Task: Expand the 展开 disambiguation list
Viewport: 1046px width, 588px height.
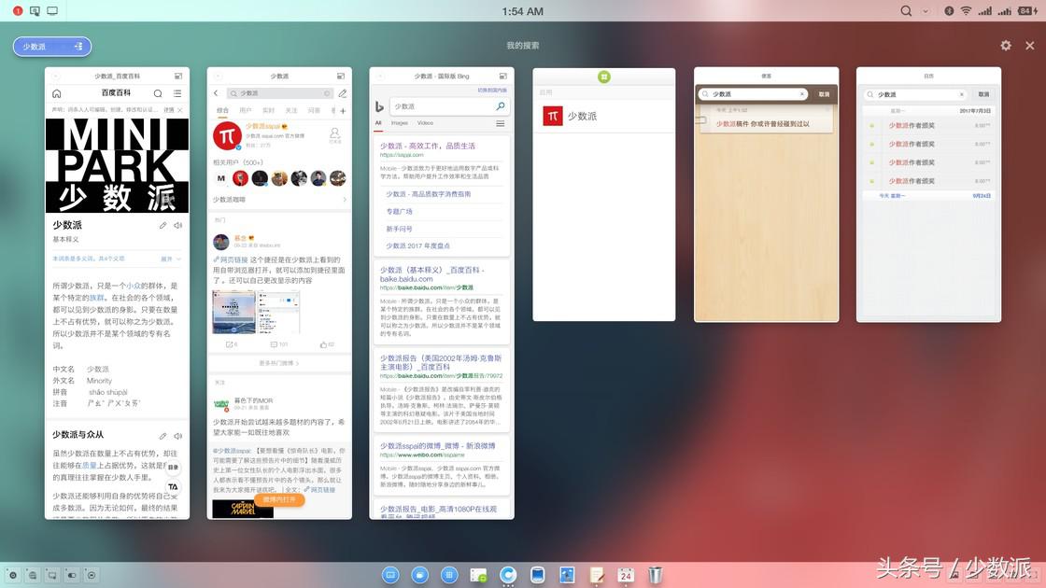Action: [x=169, y=259]
